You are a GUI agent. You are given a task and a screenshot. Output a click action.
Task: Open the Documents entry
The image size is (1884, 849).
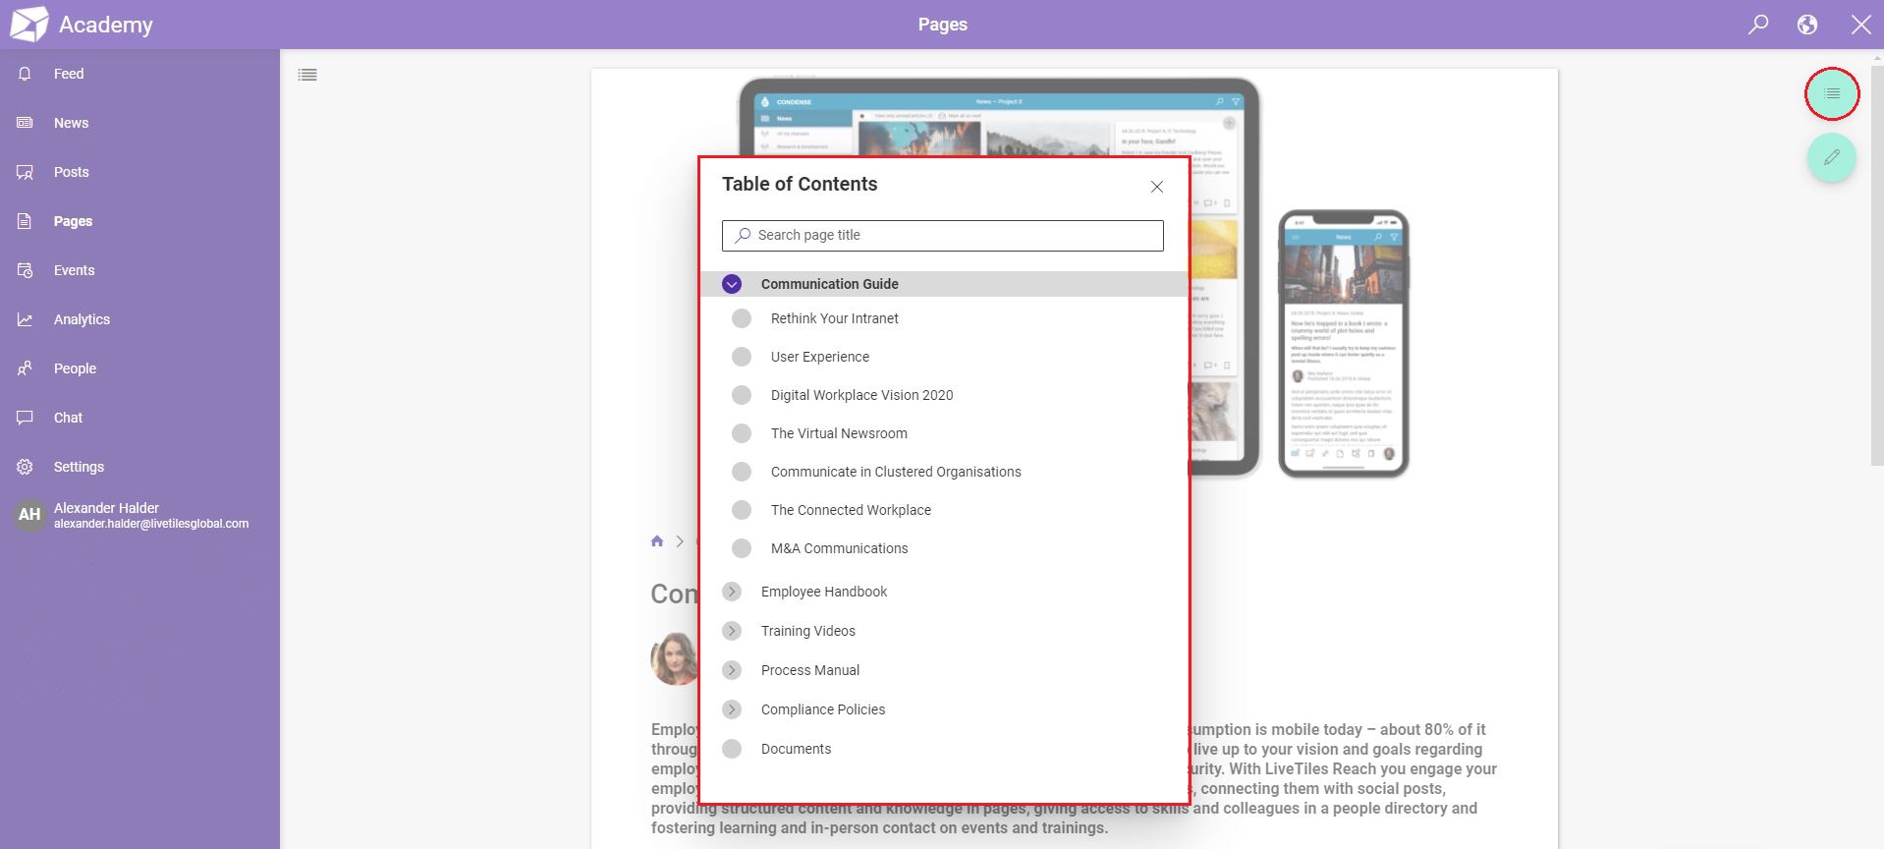pos(796,749)
